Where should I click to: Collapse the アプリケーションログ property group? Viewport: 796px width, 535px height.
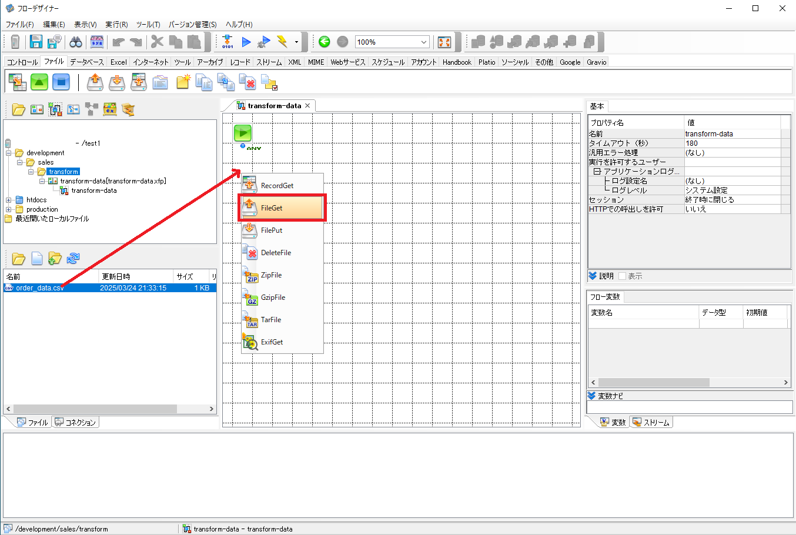point(597,172)
